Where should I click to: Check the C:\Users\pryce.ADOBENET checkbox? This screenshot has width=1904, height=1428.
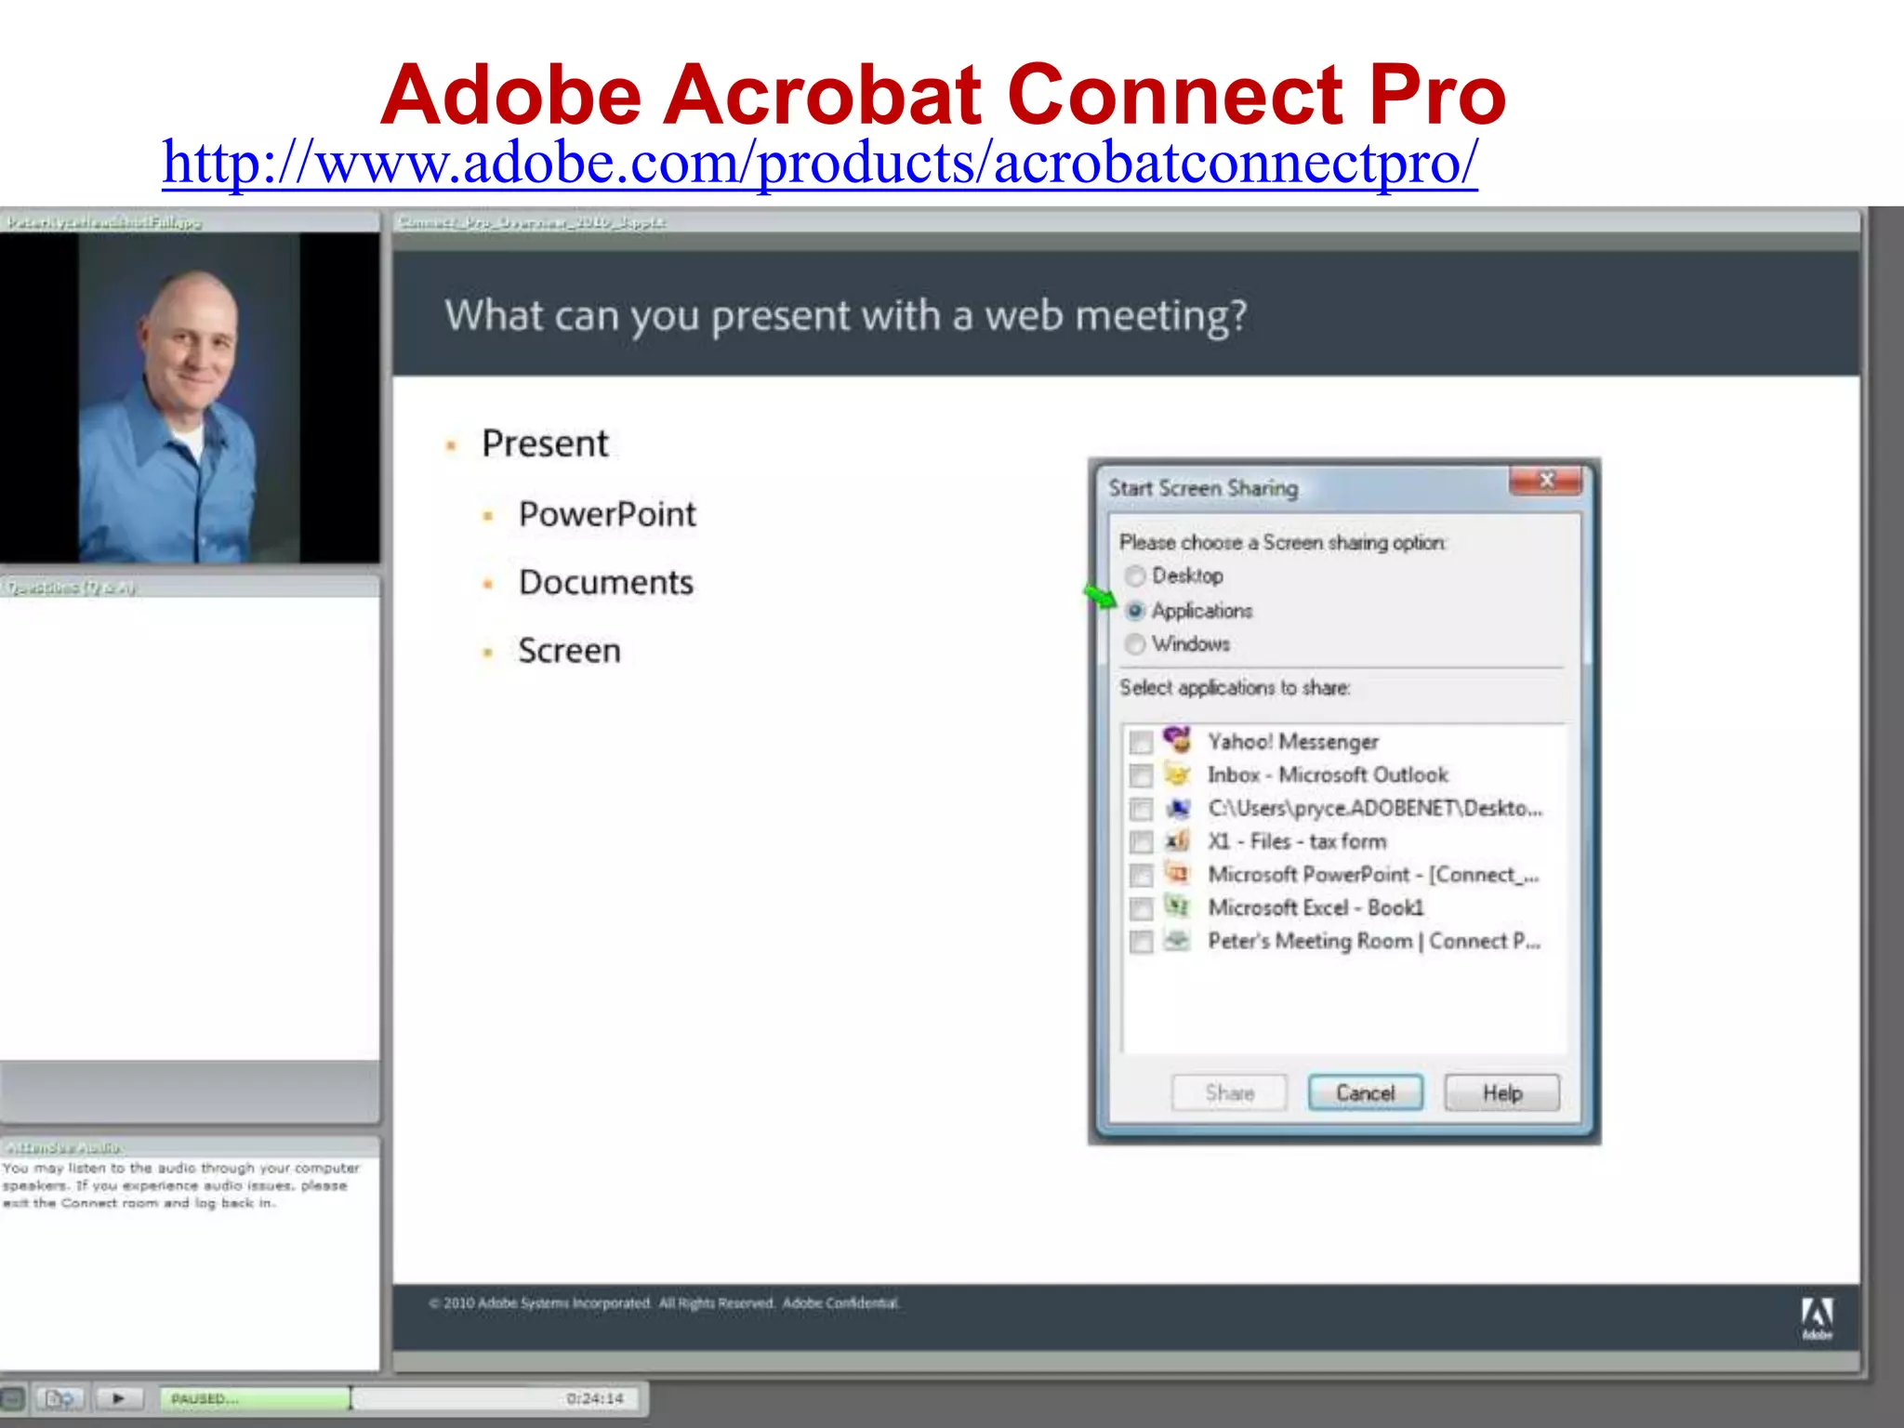point(1141,809)
